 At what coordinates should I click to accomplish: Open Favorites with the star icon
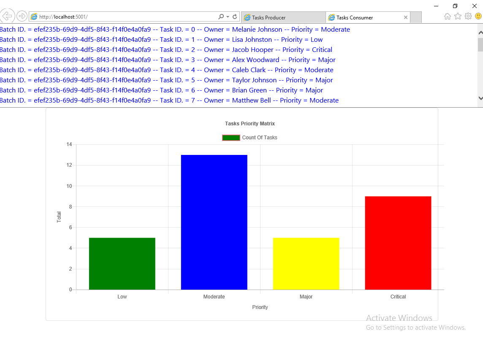pyautogui.click(x=458, y=16)
